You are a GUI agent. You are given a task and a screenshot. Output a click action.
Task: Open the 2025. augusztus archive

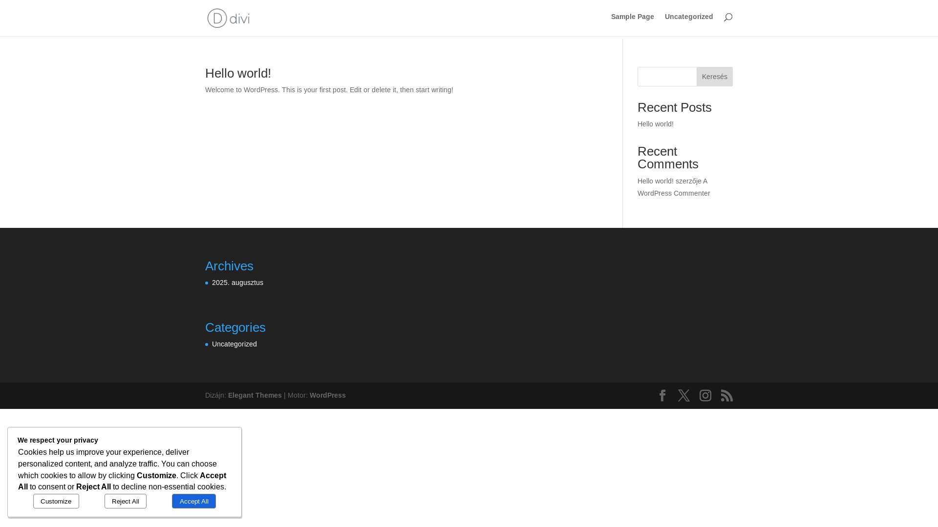(x=237, y=283)
